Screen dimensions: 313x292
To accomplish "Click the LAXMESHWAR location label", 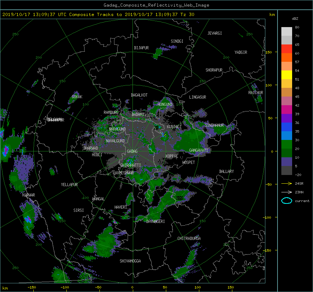I will pyautogui.click(x=123, y=173).
